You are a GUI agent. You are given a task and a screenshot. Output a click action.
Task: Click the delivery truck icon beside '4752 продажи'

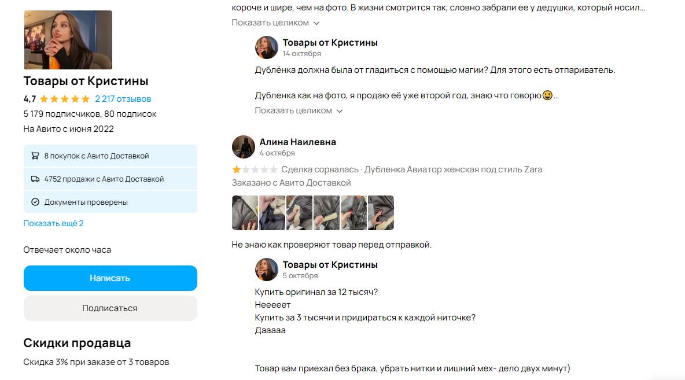click(35, 179)
